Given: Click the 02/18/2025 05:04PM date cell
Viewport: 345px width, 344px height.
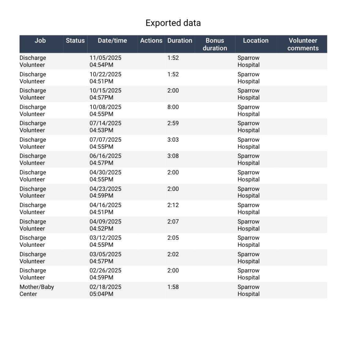Looking at the screenshot, I should coord(106,290).
